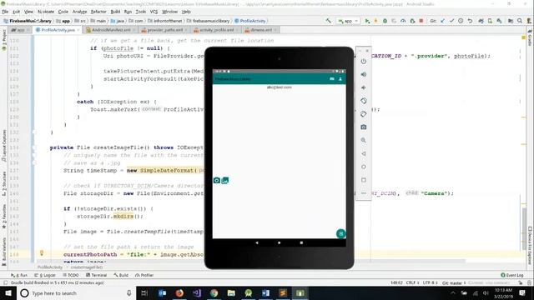Click emulator sidebar Overview square icon

tap(364, 180)
